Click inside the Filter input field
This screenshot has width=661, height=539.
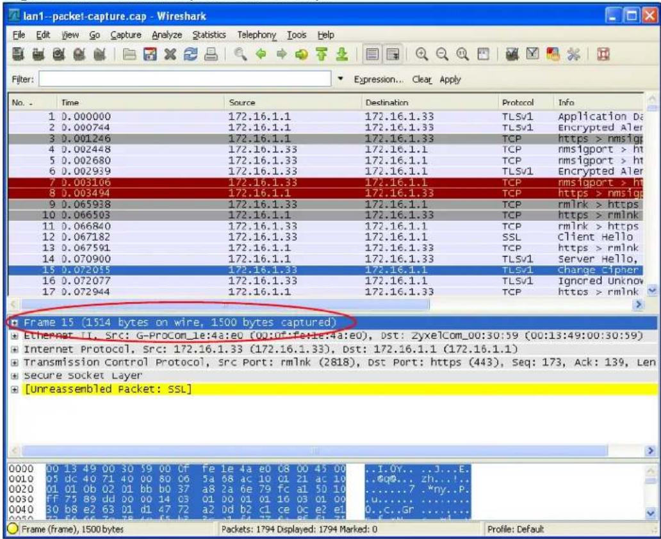pos(185,79)
